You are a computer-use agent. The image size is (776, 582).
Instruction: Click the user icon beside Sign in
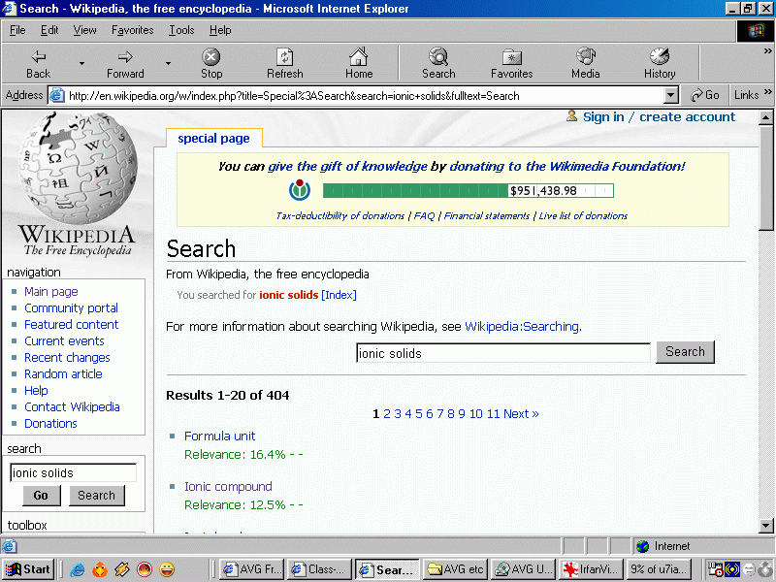click(x=571, y=116)
